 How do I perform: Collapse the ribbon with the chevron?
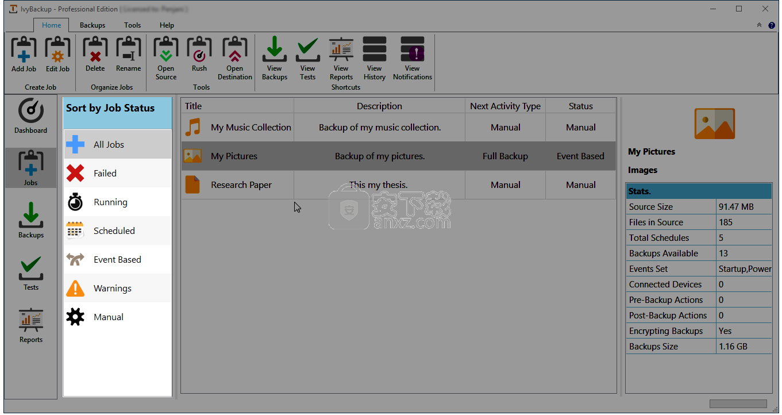click(759, 25)
